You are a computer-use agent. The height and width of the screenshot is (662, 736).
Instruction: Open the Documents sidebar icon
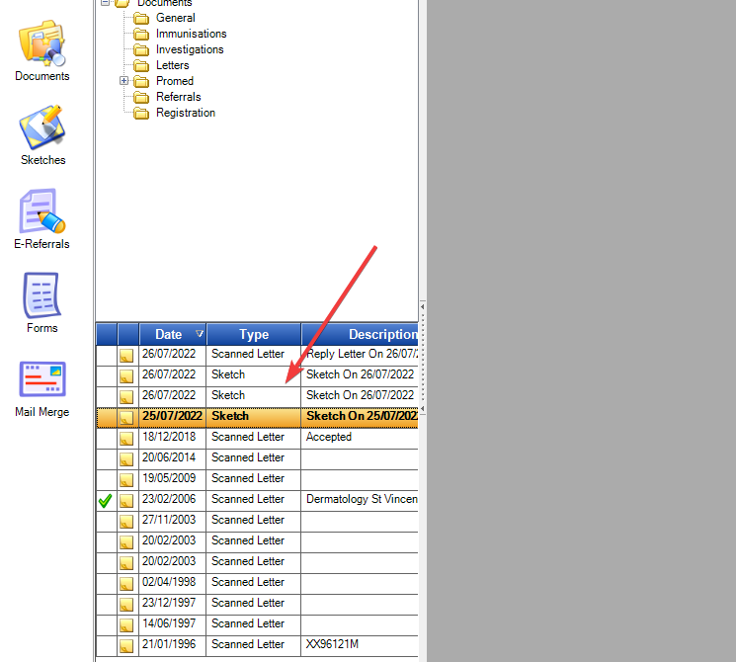(x=41, y=46)
